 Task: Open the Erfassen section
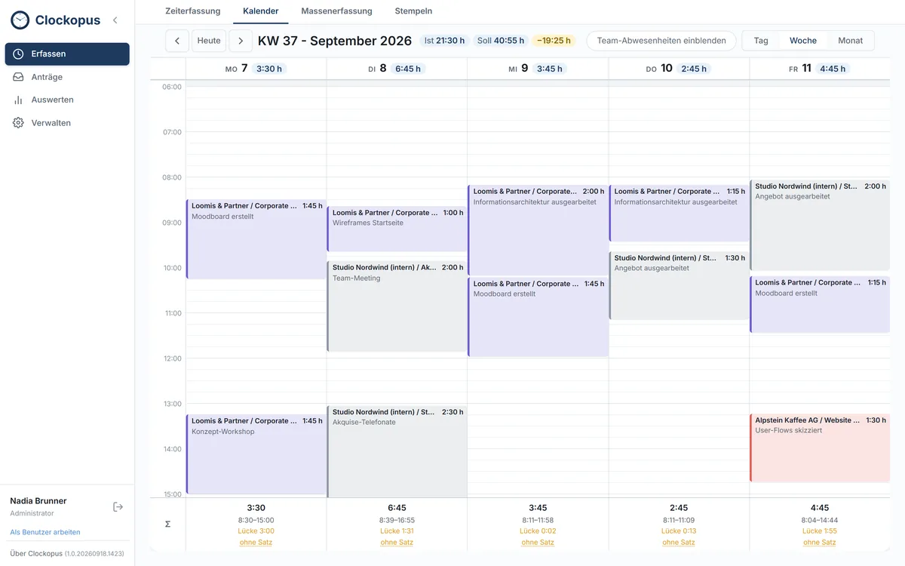(x=67, y=54)
